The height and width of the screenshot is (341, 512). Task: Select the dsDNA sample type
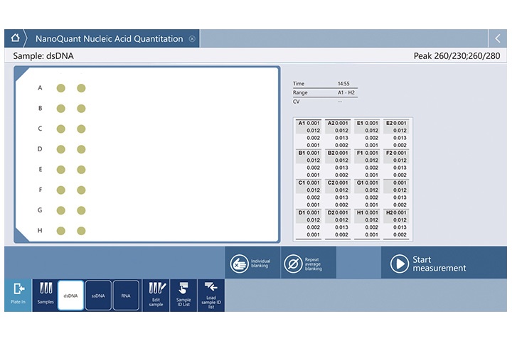pos(71,295)
